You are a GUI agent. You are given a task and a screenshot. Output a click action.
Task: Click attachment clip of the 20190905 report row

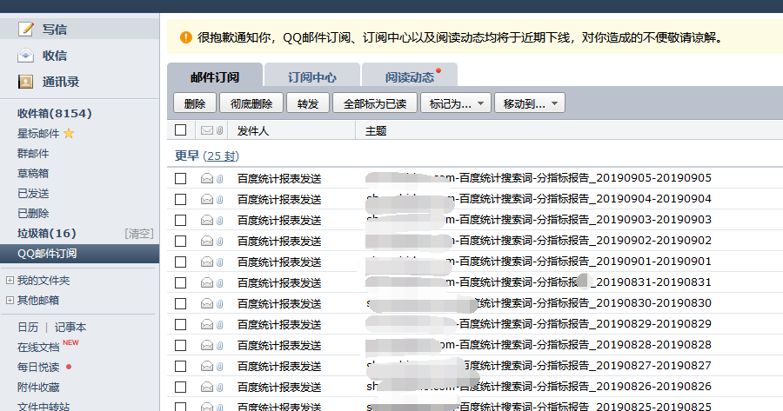pos(220,179)
